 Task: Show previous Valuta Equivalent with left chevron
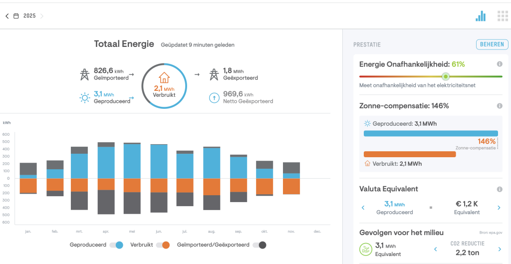pyautogui.click(x=363, y=208)
